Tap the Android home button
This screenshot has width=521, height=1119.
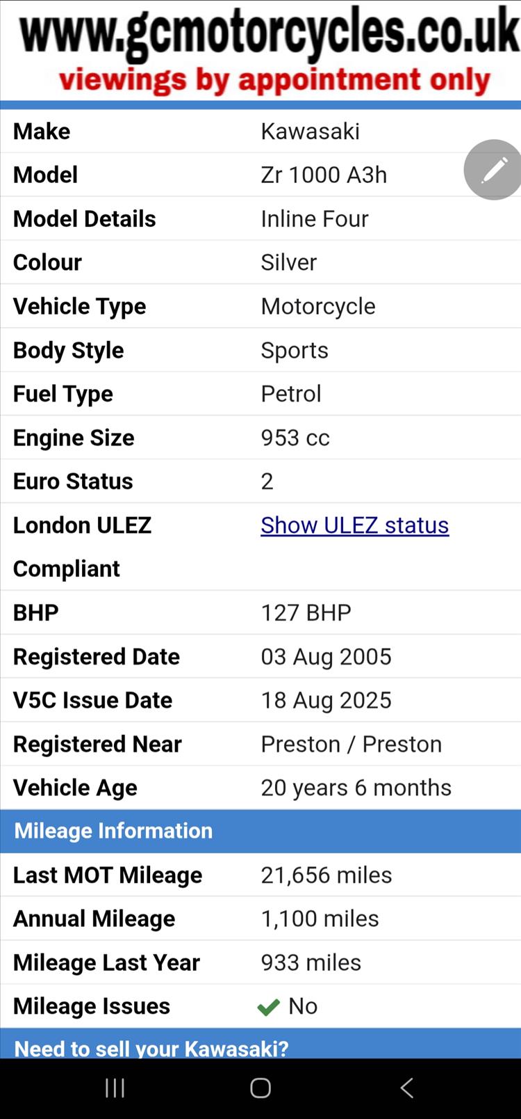pos(260,1088)
